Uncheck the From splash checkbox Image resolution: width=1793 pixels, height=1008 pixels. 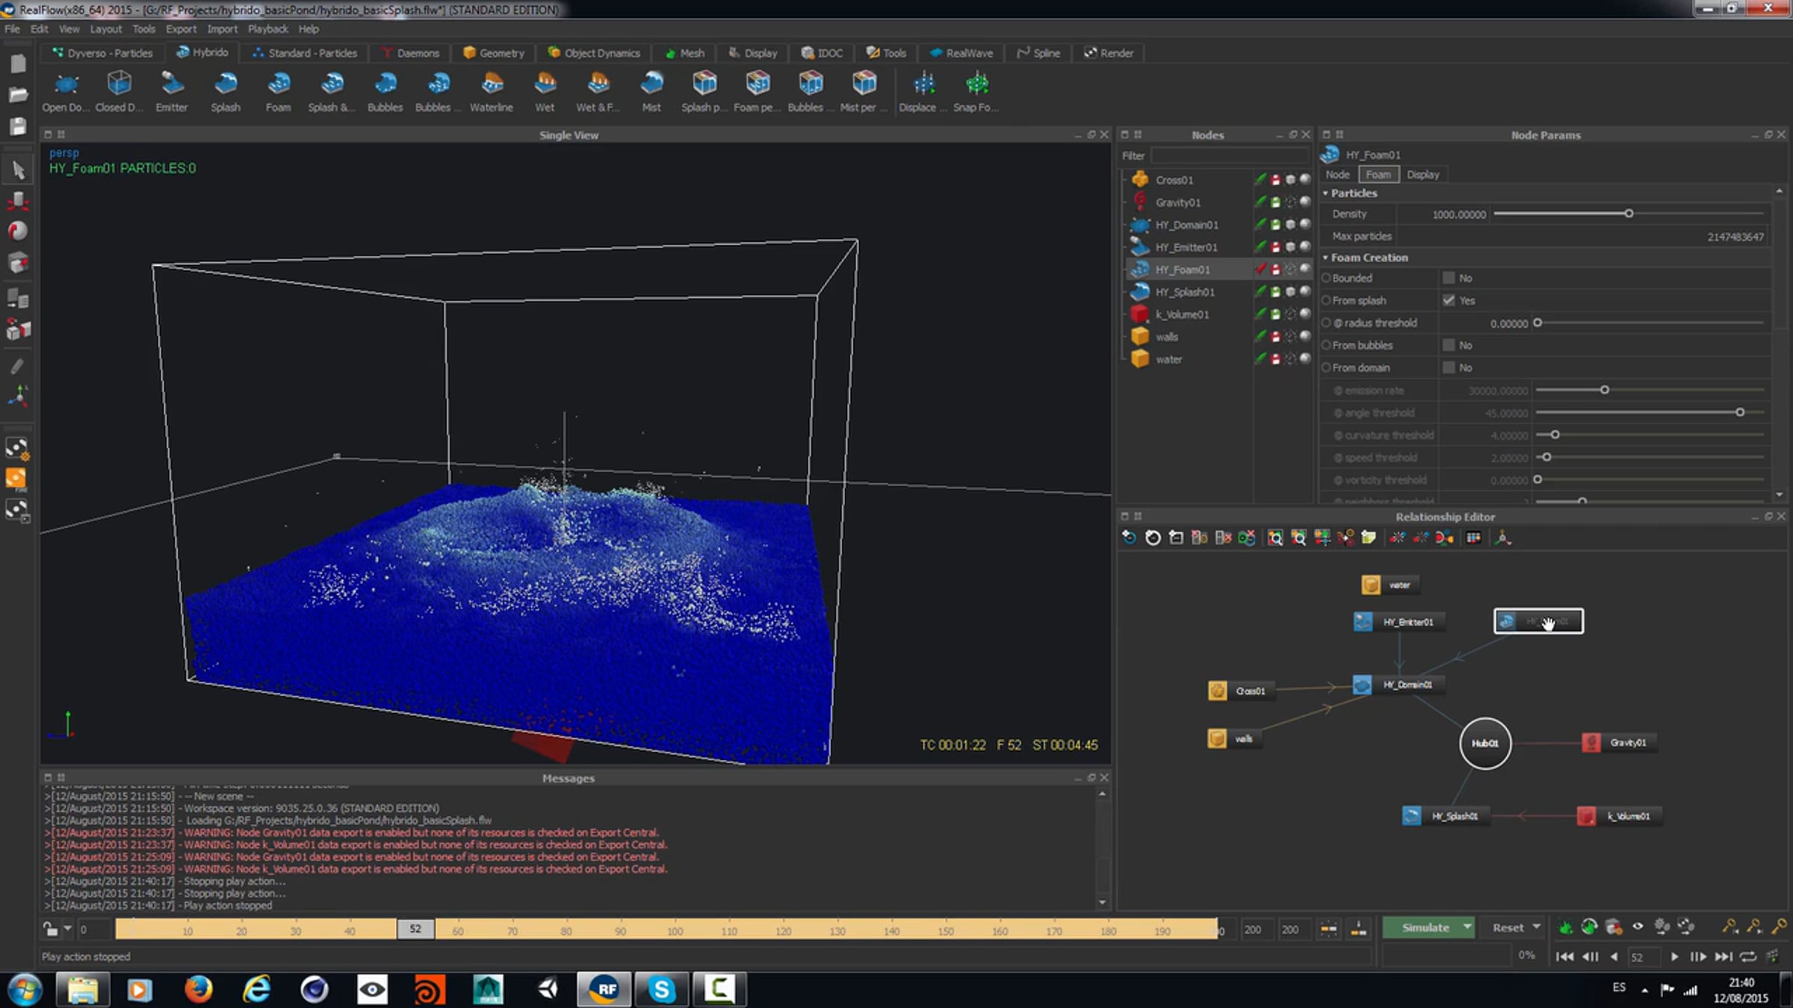[x=1449, y=300]
